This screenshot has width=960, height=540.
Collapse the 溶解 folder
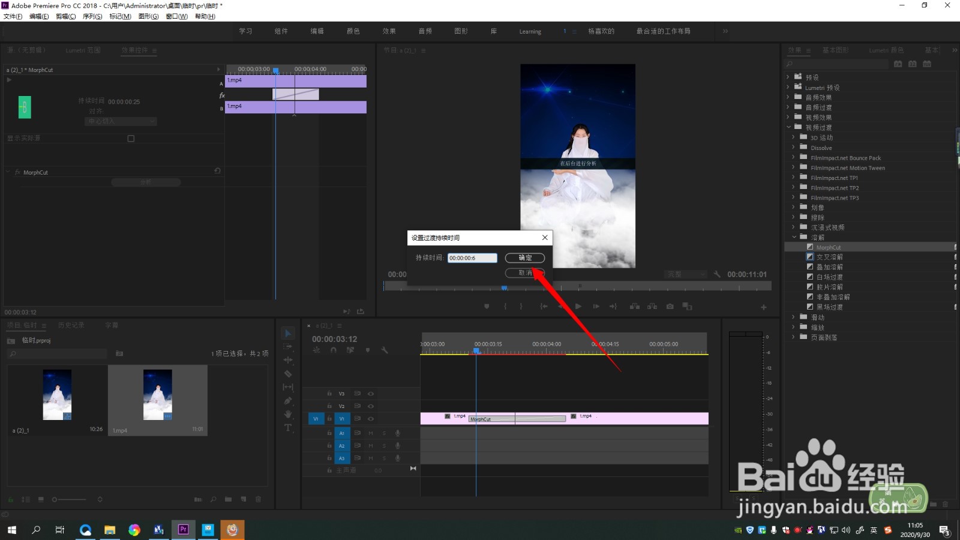point(794,237)
